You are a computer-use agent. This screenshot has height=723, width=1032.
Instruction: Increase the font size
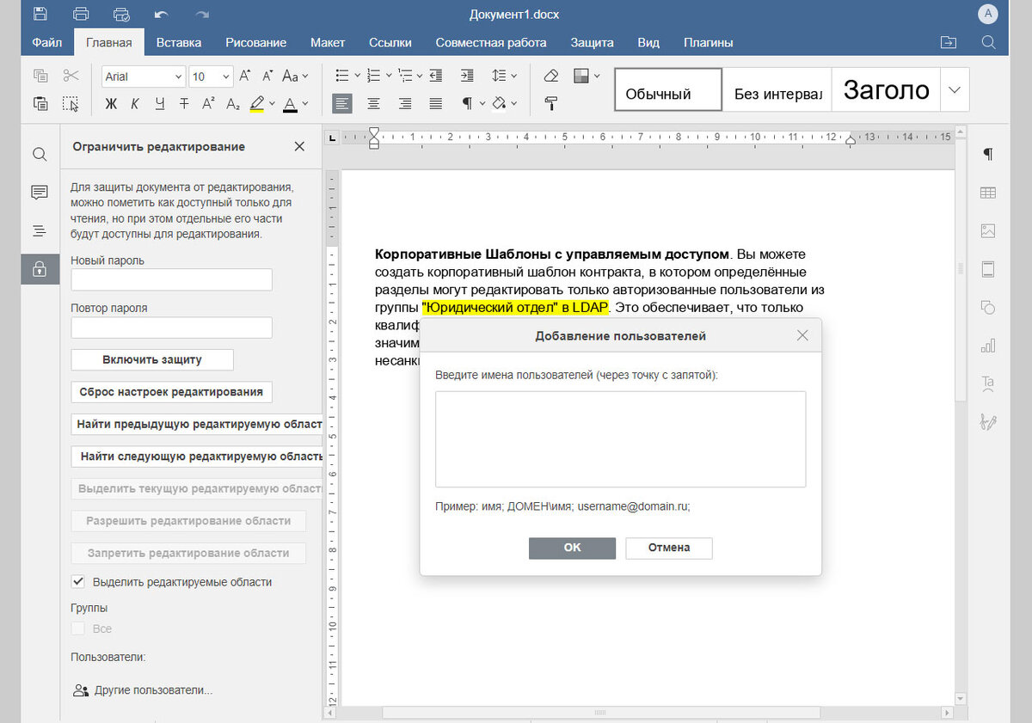pyautogui.click(x=245, y=76)
